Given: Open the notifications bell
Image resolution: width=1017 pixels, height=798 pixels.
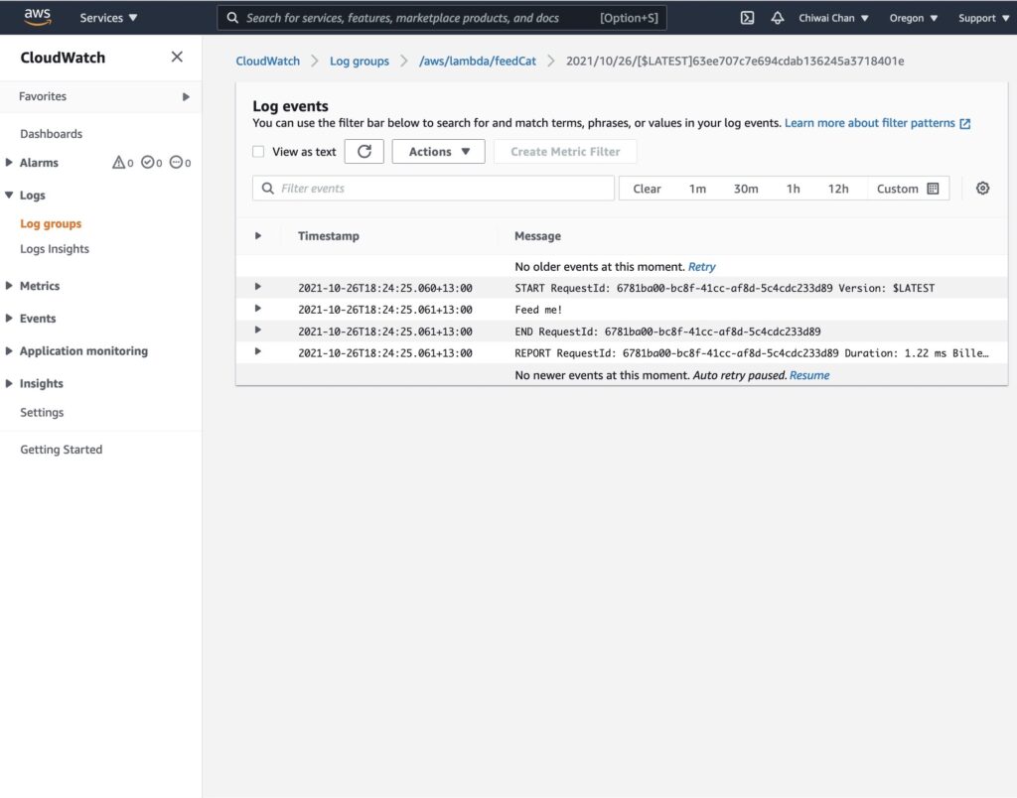Looking at the screenshot, I should [777, 18].
